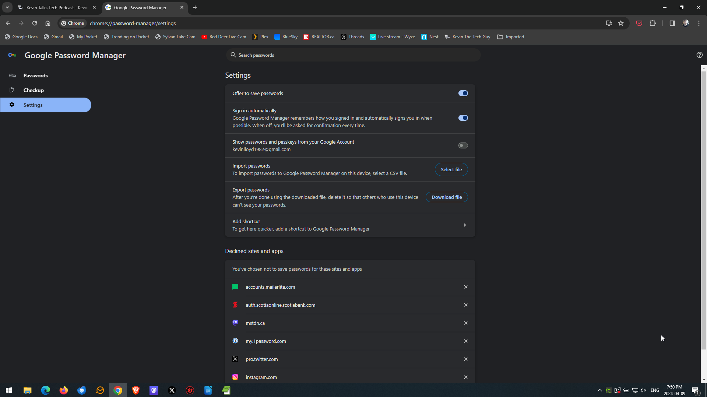The height and width of the screenshot is (397, 707).
Task: Bookmark this page with the star icon
Action: click(x=621, y=23)
